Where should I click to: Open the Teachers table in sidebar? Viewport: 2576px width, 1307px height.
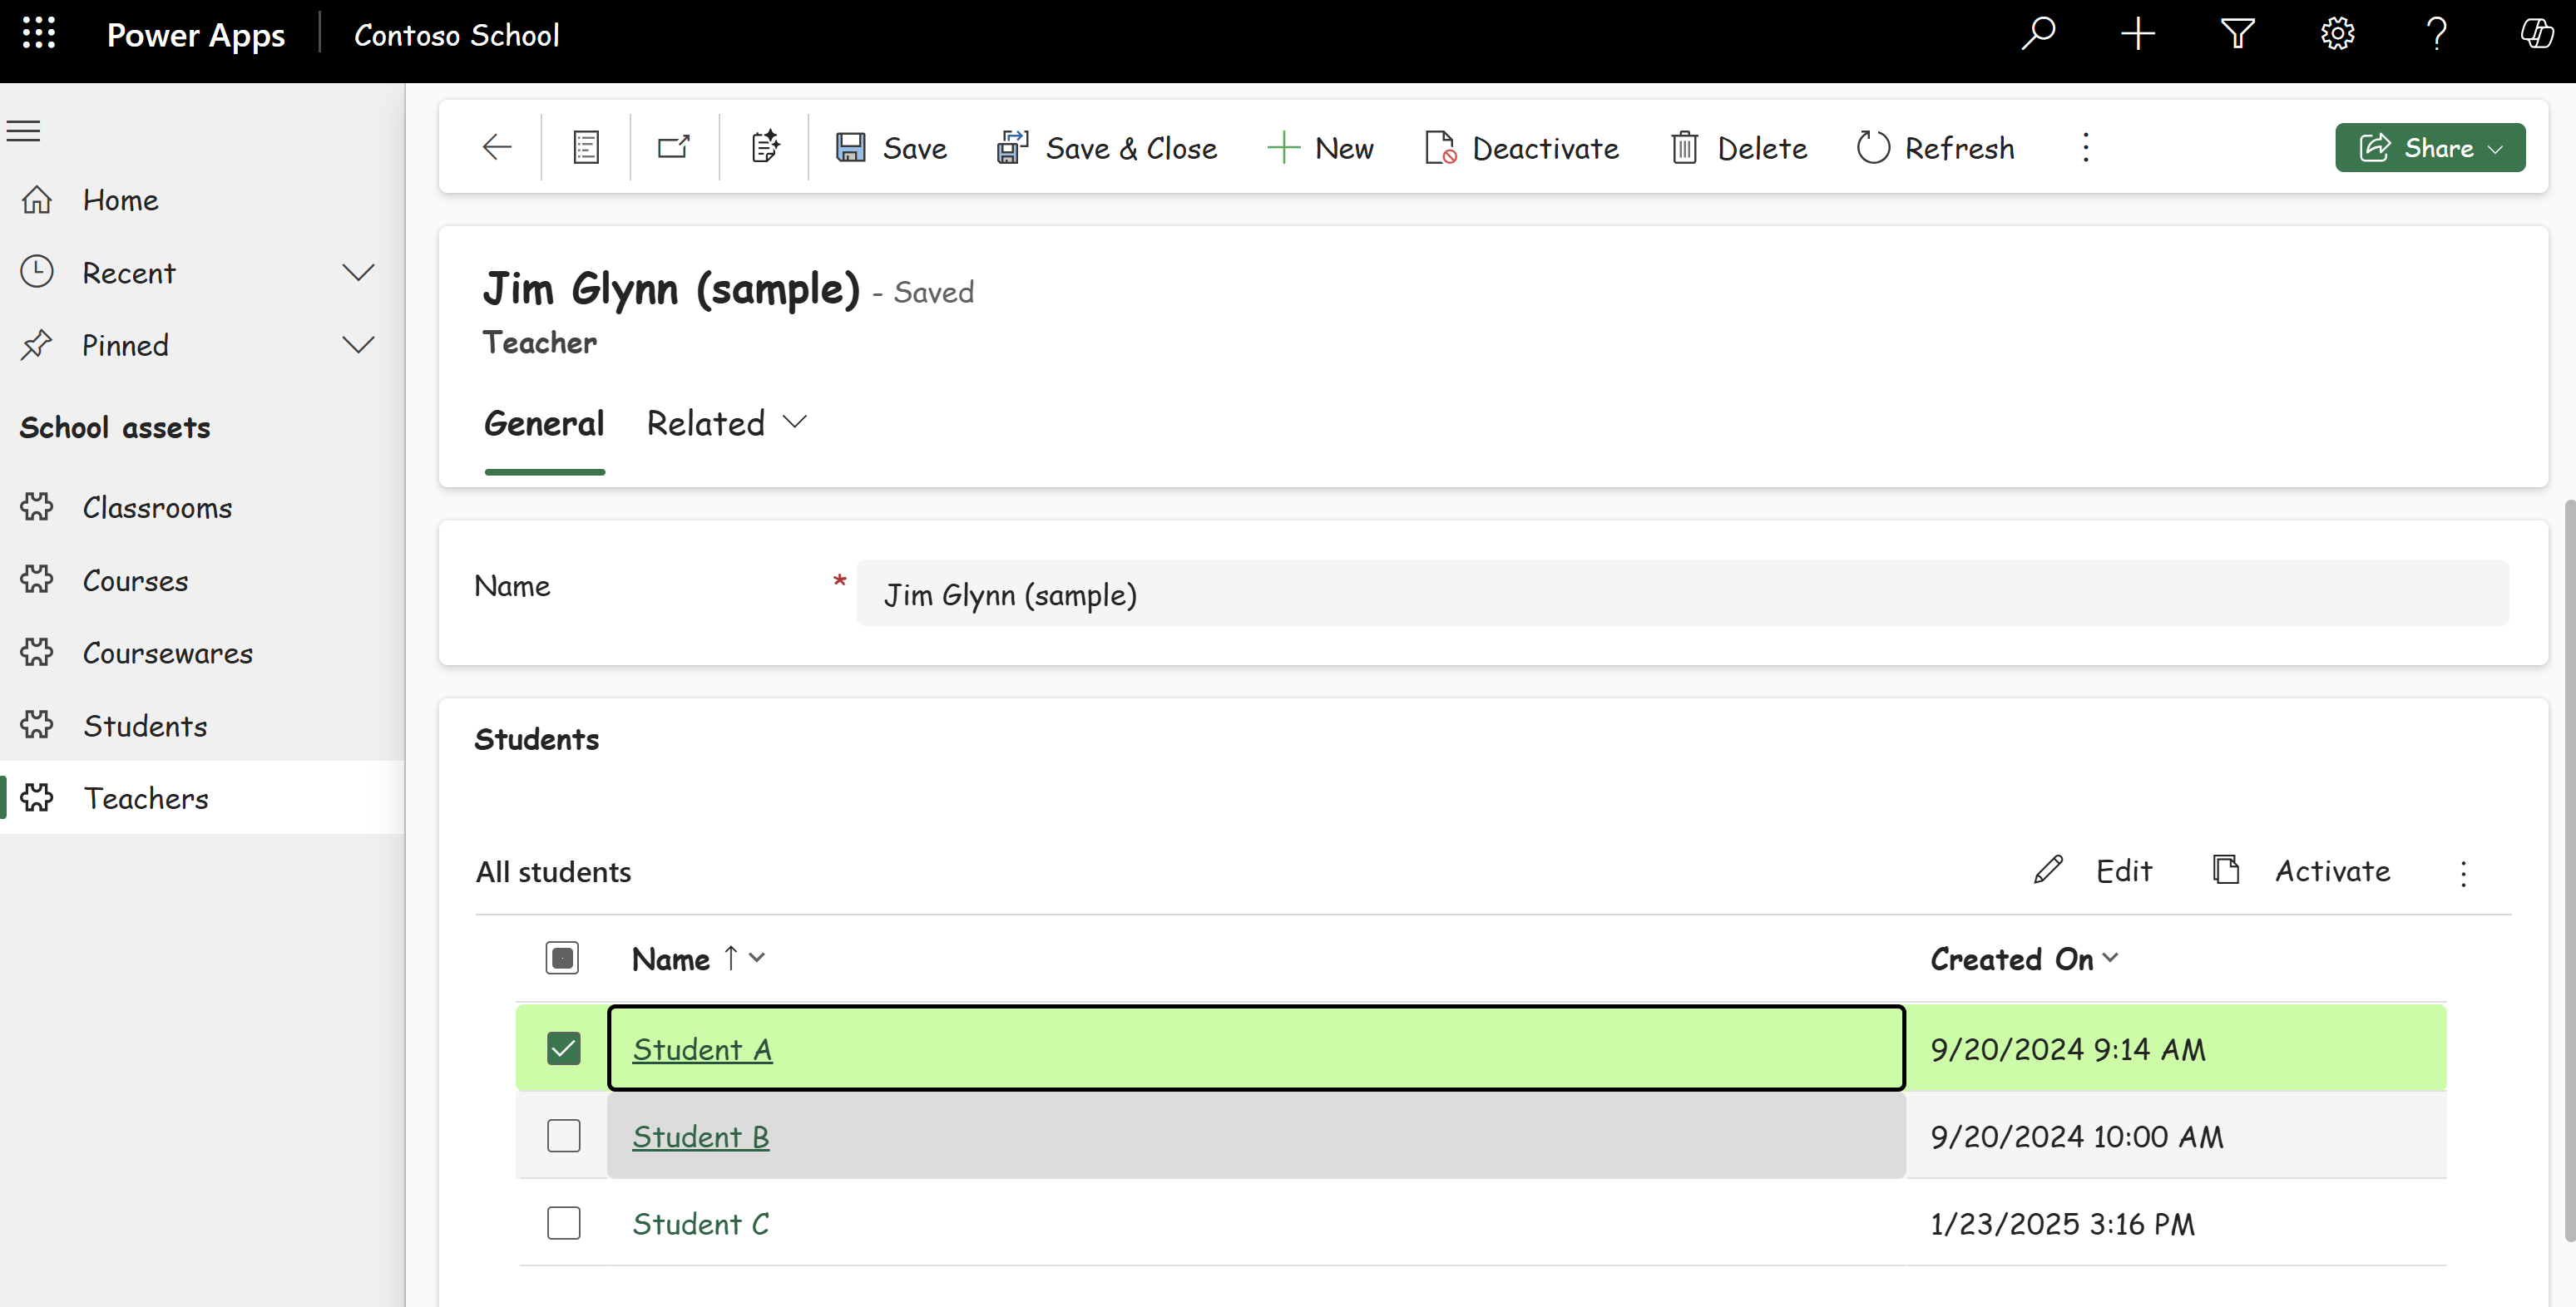(146, 797)
